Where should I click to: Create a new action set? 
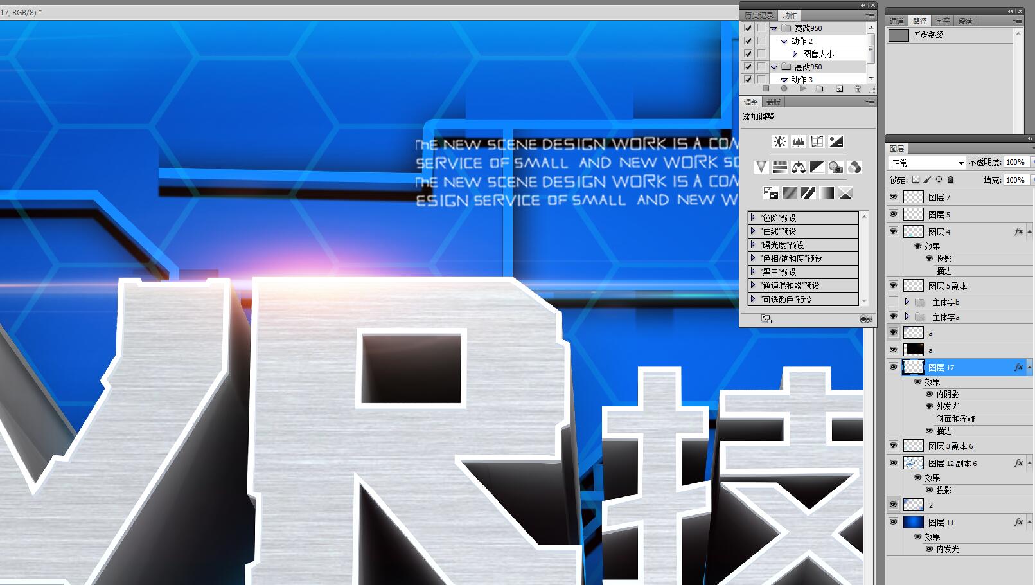click(x=820, y=89)
